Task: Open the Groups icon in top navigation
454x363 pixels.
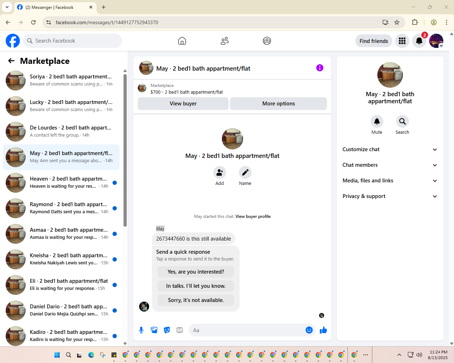Action: pyautogui.click(x=267, y=41)
